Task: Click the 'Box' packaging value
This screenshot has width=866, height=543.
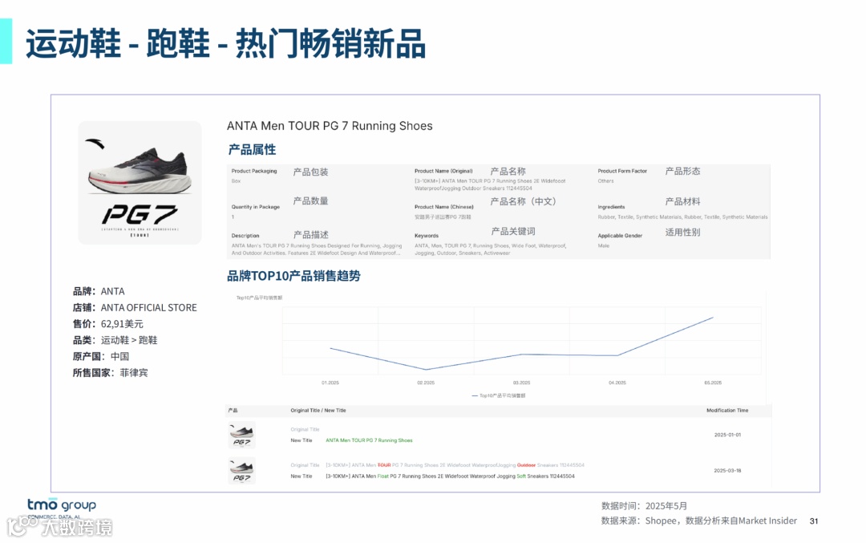Action: (x=236, y=181)
